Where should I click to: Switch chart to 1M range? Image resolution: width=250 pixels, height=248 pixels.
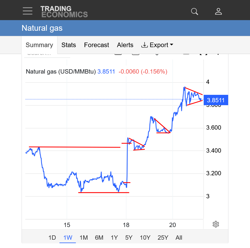84,238
